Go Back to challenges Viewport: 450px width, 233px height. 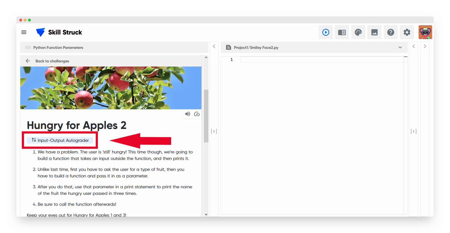click(52, 61)
